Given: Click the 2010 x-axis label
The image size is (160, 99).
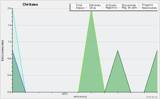Looking at the screenshot, I should coord(65,94).
